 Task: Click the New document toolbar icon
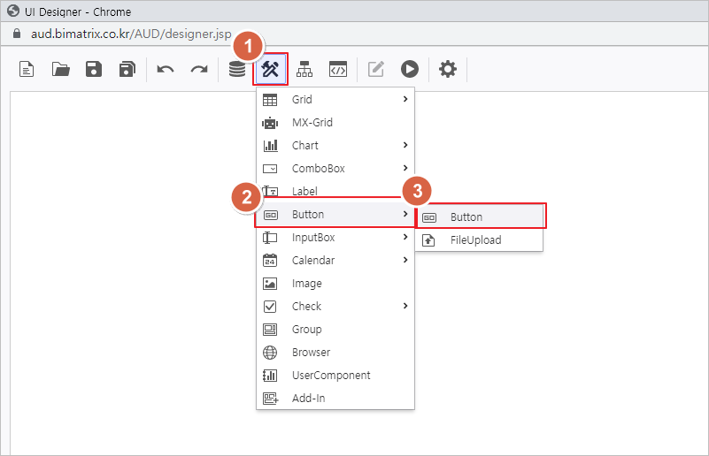tap(27, 69)
